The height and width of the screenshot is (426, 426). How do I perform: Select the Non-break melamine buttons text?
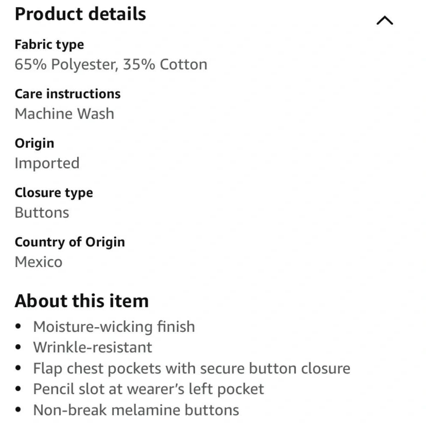136,410
